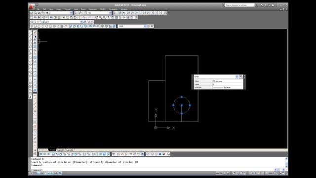Click the New drawing icon in Standard toolbar
316x178 pixels.
pyautogui.click(x=31, y=17)
